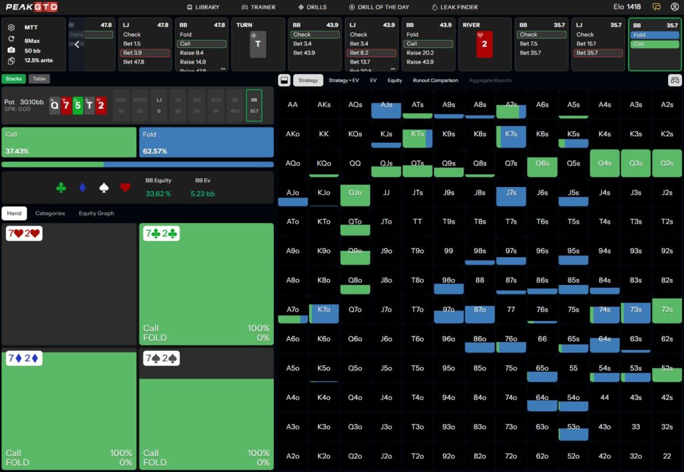
Task: Click the settings gear icon next to MTT
Action: [x=11, y=27]
